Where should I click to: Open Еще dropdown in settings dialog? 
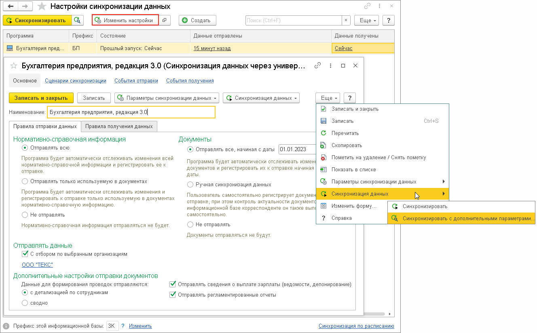[x=328, y=98]
